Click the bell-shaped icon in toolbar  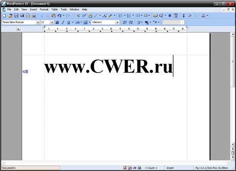203,15
